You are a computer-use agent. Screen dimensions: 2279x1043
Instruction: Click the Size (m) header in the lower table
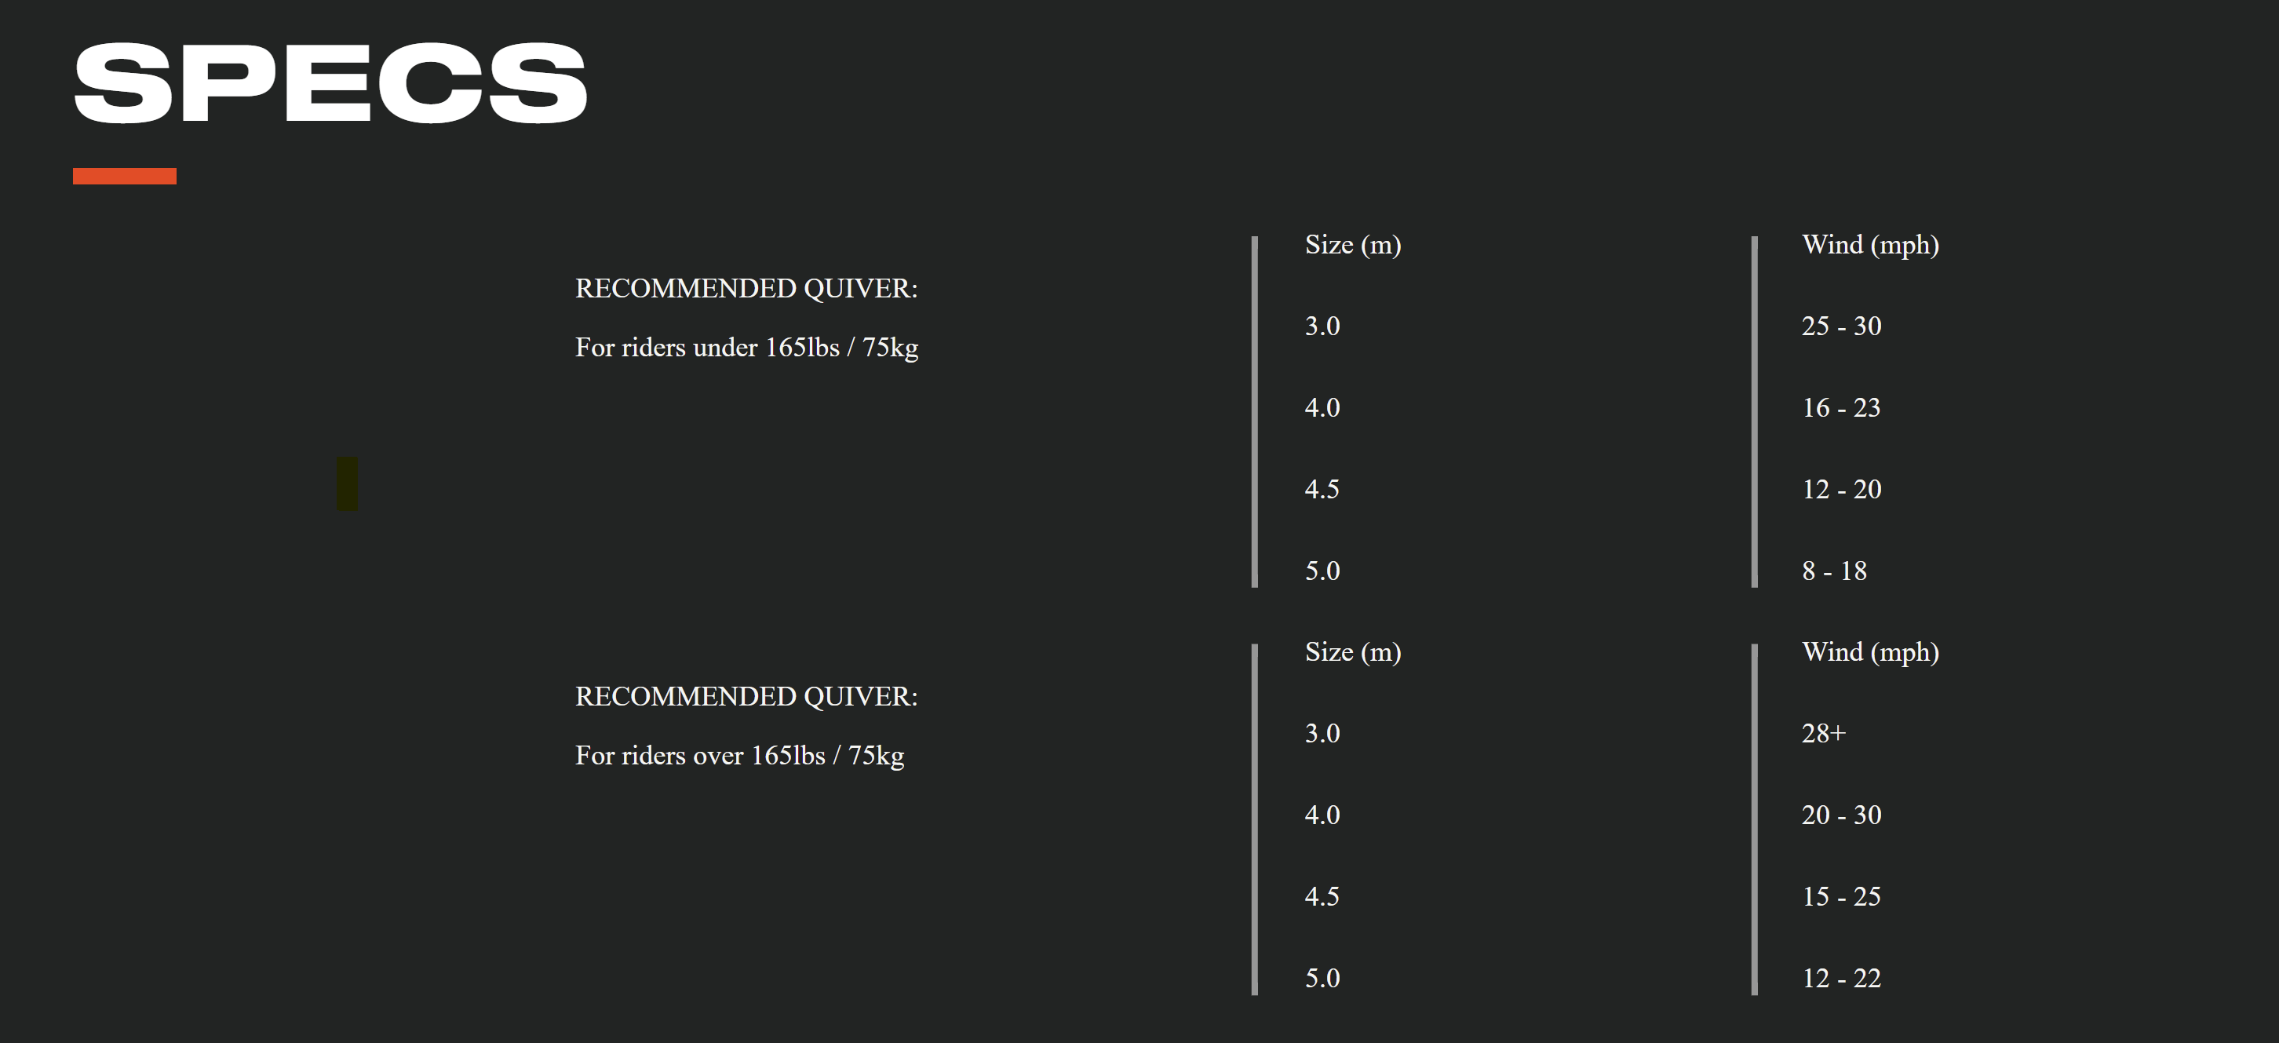[x=1352, y=652]
